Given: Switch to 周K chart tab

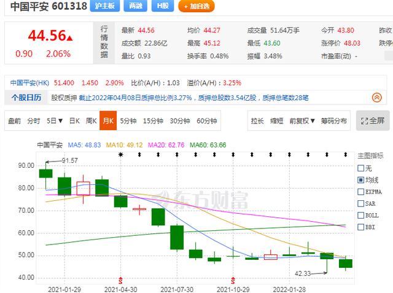Looking at the screenshot, I should 91,121.
